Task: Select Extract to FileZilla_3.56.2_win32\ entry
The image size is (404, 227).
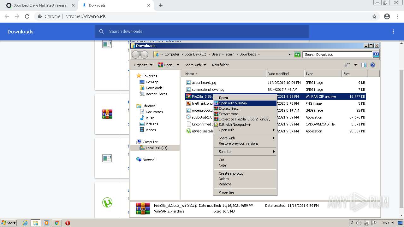Action: click(x=245, y=119)
